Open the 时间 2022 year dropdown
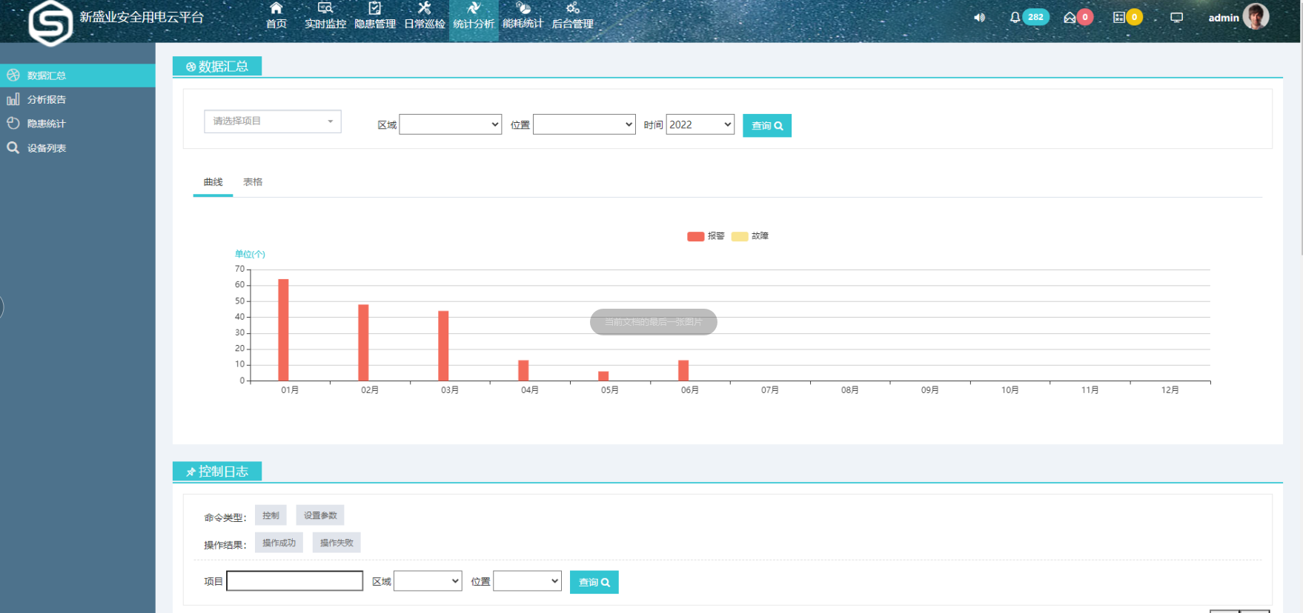This screenshot has width=1303, height=613. (x=700, y=124)
